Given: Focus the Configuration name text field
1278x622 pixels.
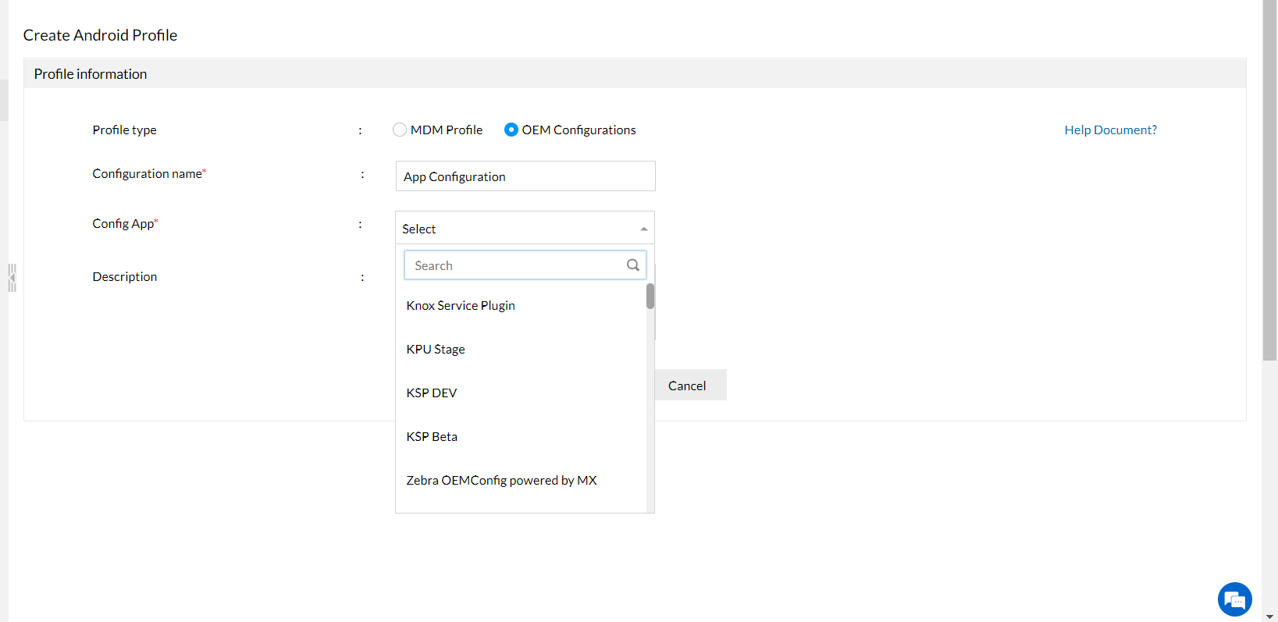Looking at the screenshot, I should (x=525, y=176).
